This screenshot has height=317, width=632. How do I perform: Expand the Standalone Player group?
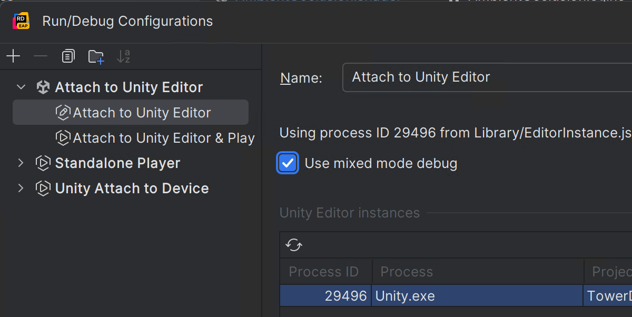[x=21, y=163]
